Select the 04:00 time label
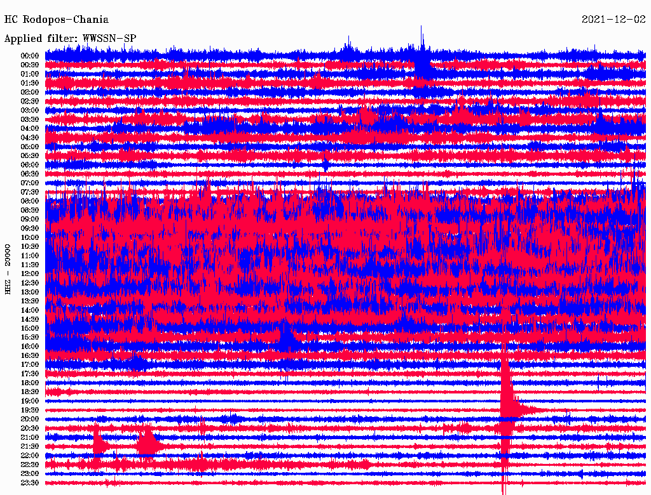Viewport: 651px width, 495px height. (29, 129)
